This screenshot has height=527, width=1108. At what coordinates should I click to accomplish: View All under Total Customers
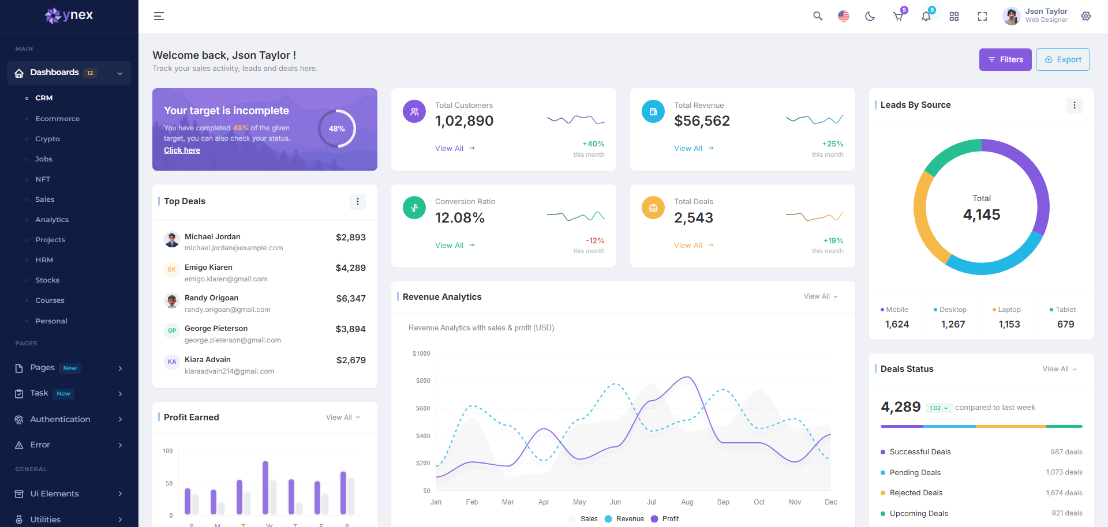[455, 149]
